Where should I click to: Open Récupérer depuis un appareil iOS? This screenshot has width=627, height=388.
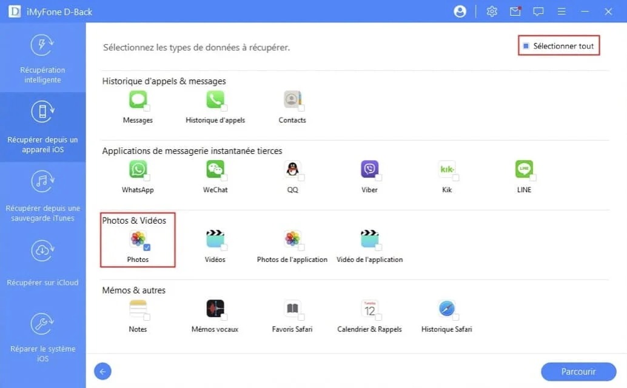point(43,127)
